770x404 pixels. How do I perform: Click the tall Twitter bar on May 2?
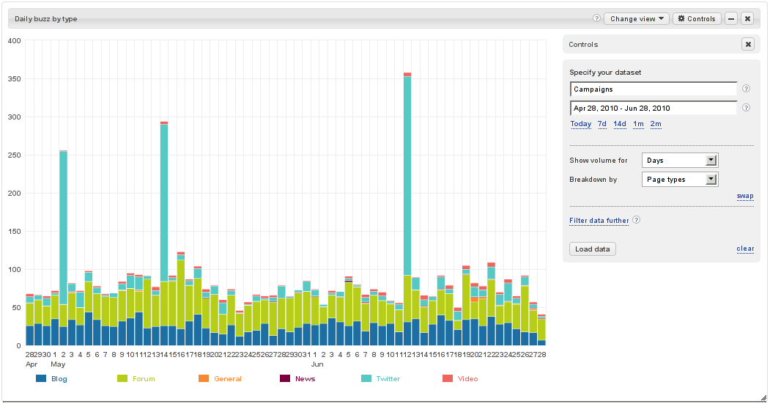tap(63, 228)
